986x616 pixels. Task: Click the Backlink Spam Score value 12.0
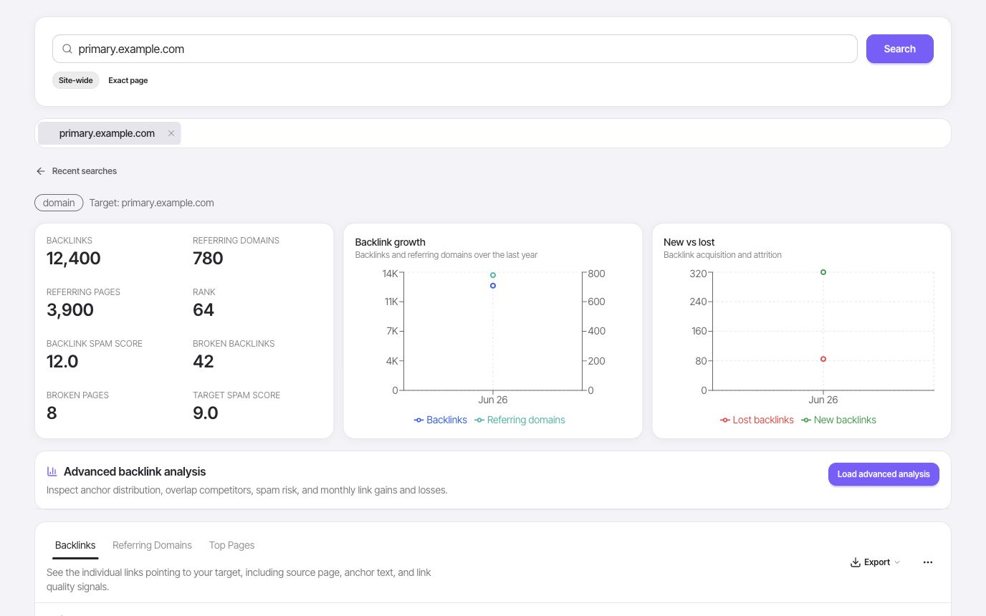62,362
